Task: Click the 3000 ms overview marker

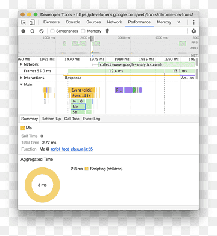Action: pyautogui.click(x=124, y=37)
